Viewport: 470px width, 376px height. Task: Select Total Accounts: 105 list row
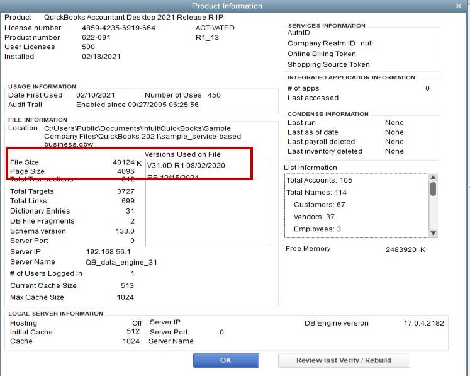[x=357, y=180]
